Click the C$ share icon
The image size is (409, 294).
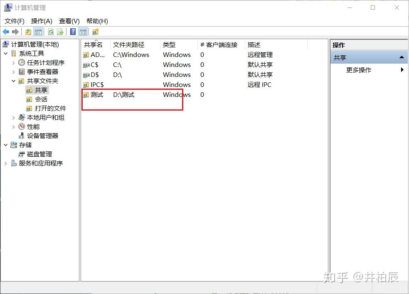(86, 65)
